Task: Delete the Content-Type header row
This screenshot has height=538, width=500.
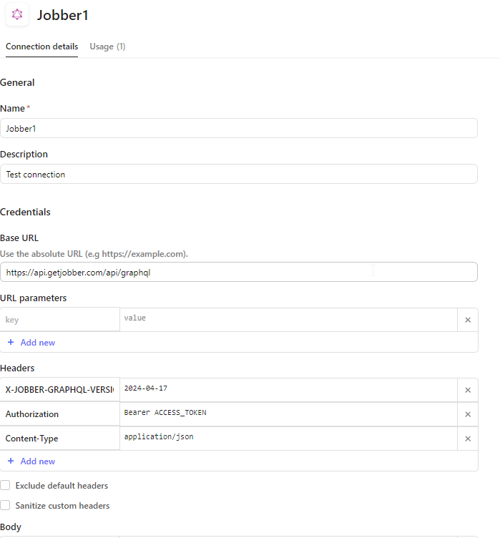Action: (467, 439)
